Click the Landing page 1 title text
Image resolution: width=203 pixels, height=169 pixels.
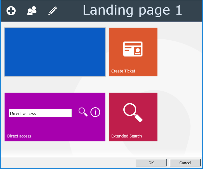click(x=132, y=11)
